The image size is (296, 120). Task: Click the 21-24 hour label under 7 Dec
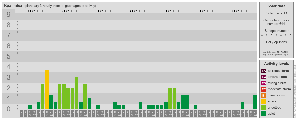255,113
